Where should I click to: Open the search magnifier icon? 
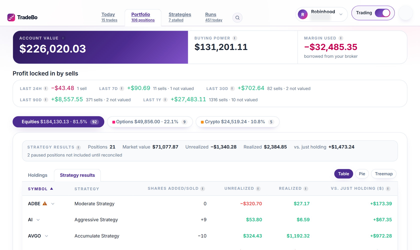(x=237, y=18)
